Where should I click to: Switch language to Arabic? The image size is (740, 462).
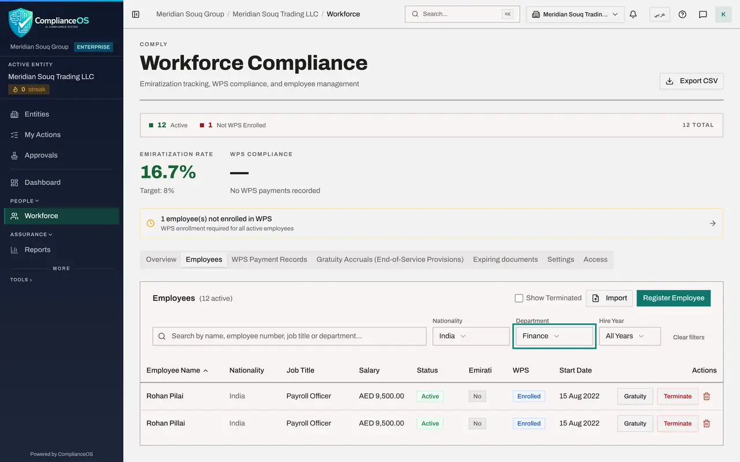tap(660, 14)
